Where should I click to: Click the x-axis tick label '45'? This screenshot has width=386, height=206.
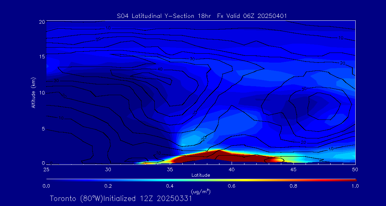[x=293, y=170]
